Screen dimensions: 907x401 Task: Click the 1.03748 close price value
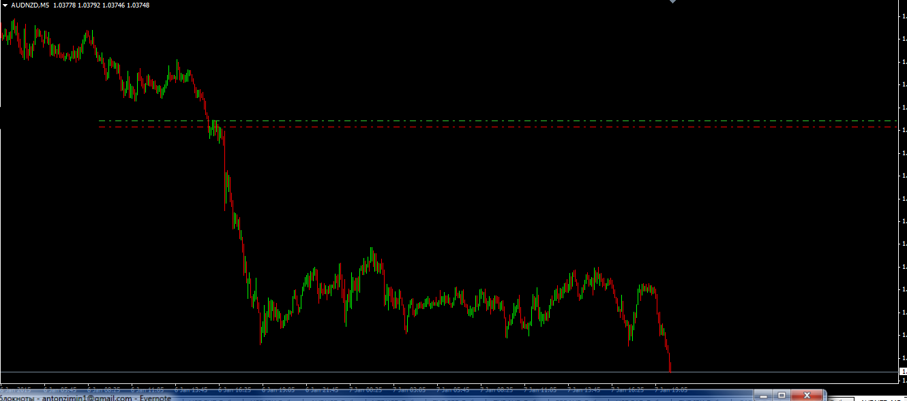(x=139, y=5)
